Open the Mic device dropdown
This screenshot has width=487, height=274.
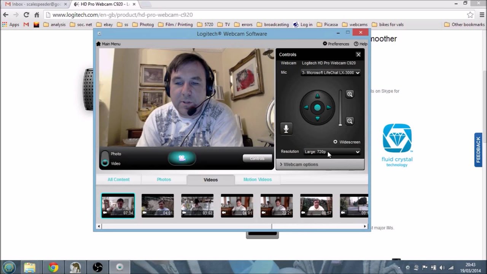[x=331, y=73]
